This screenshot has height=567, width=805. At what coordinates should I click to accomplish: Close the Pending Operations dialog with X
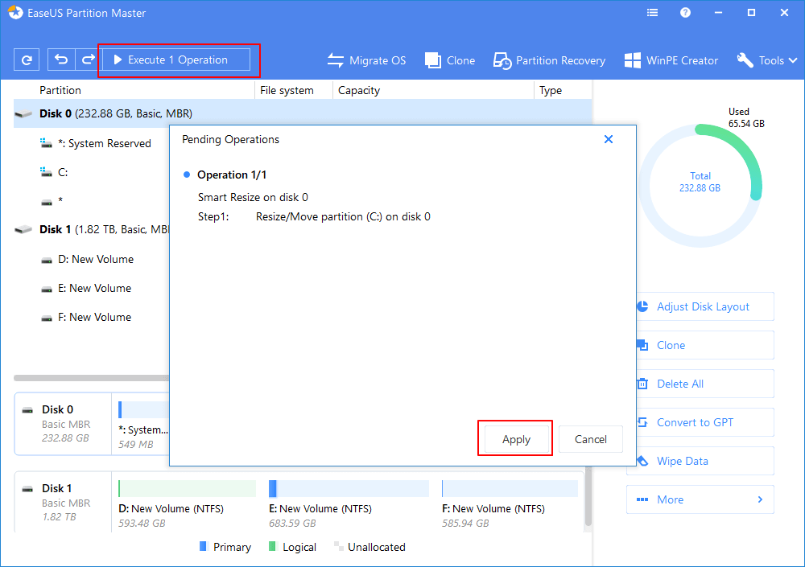coord(609,139)
